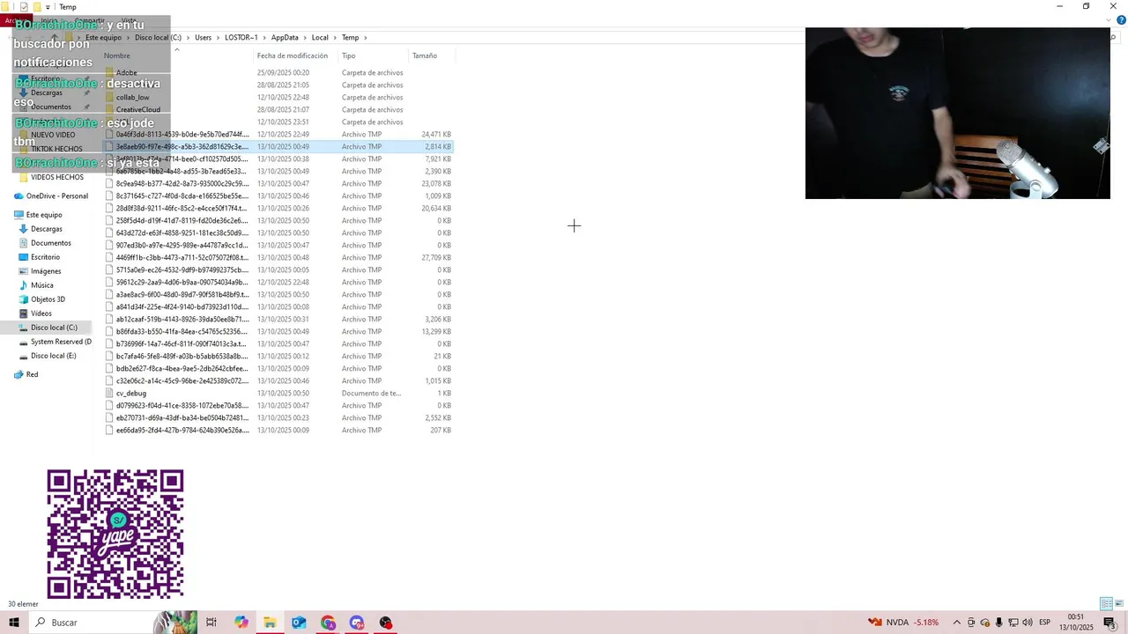Open Google Chrome from the taskbar
Image resolution: width=1128 pixels, height=634 pixels.
click(328, 623)
